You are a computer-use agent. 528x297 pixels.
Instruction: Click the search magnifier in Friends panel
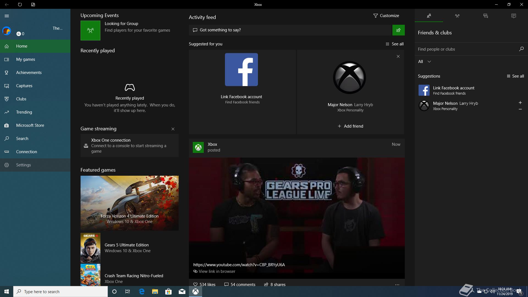pos(521,49)
